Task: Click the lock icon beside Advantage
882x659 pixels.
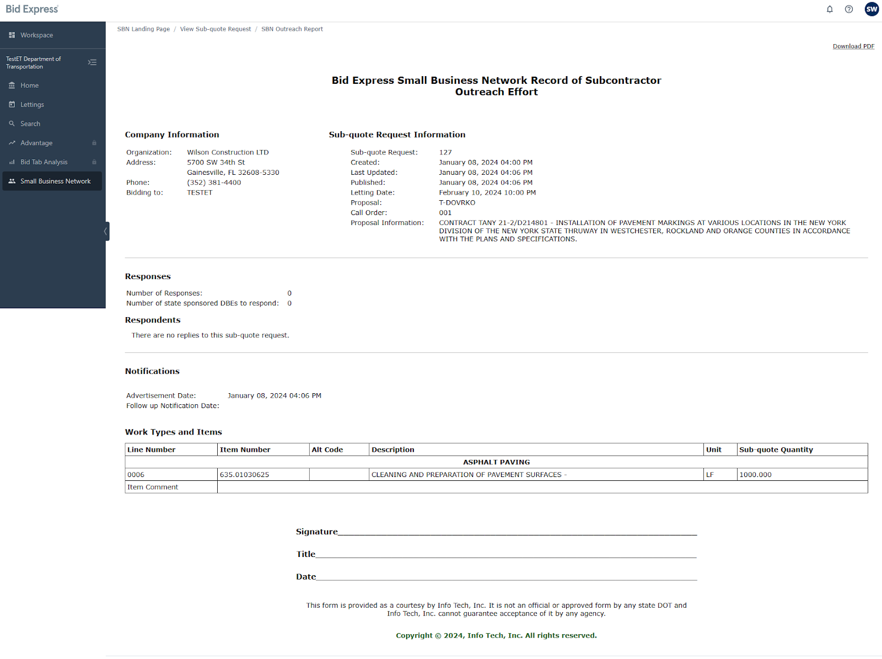Action: click(x=94, y=143)
